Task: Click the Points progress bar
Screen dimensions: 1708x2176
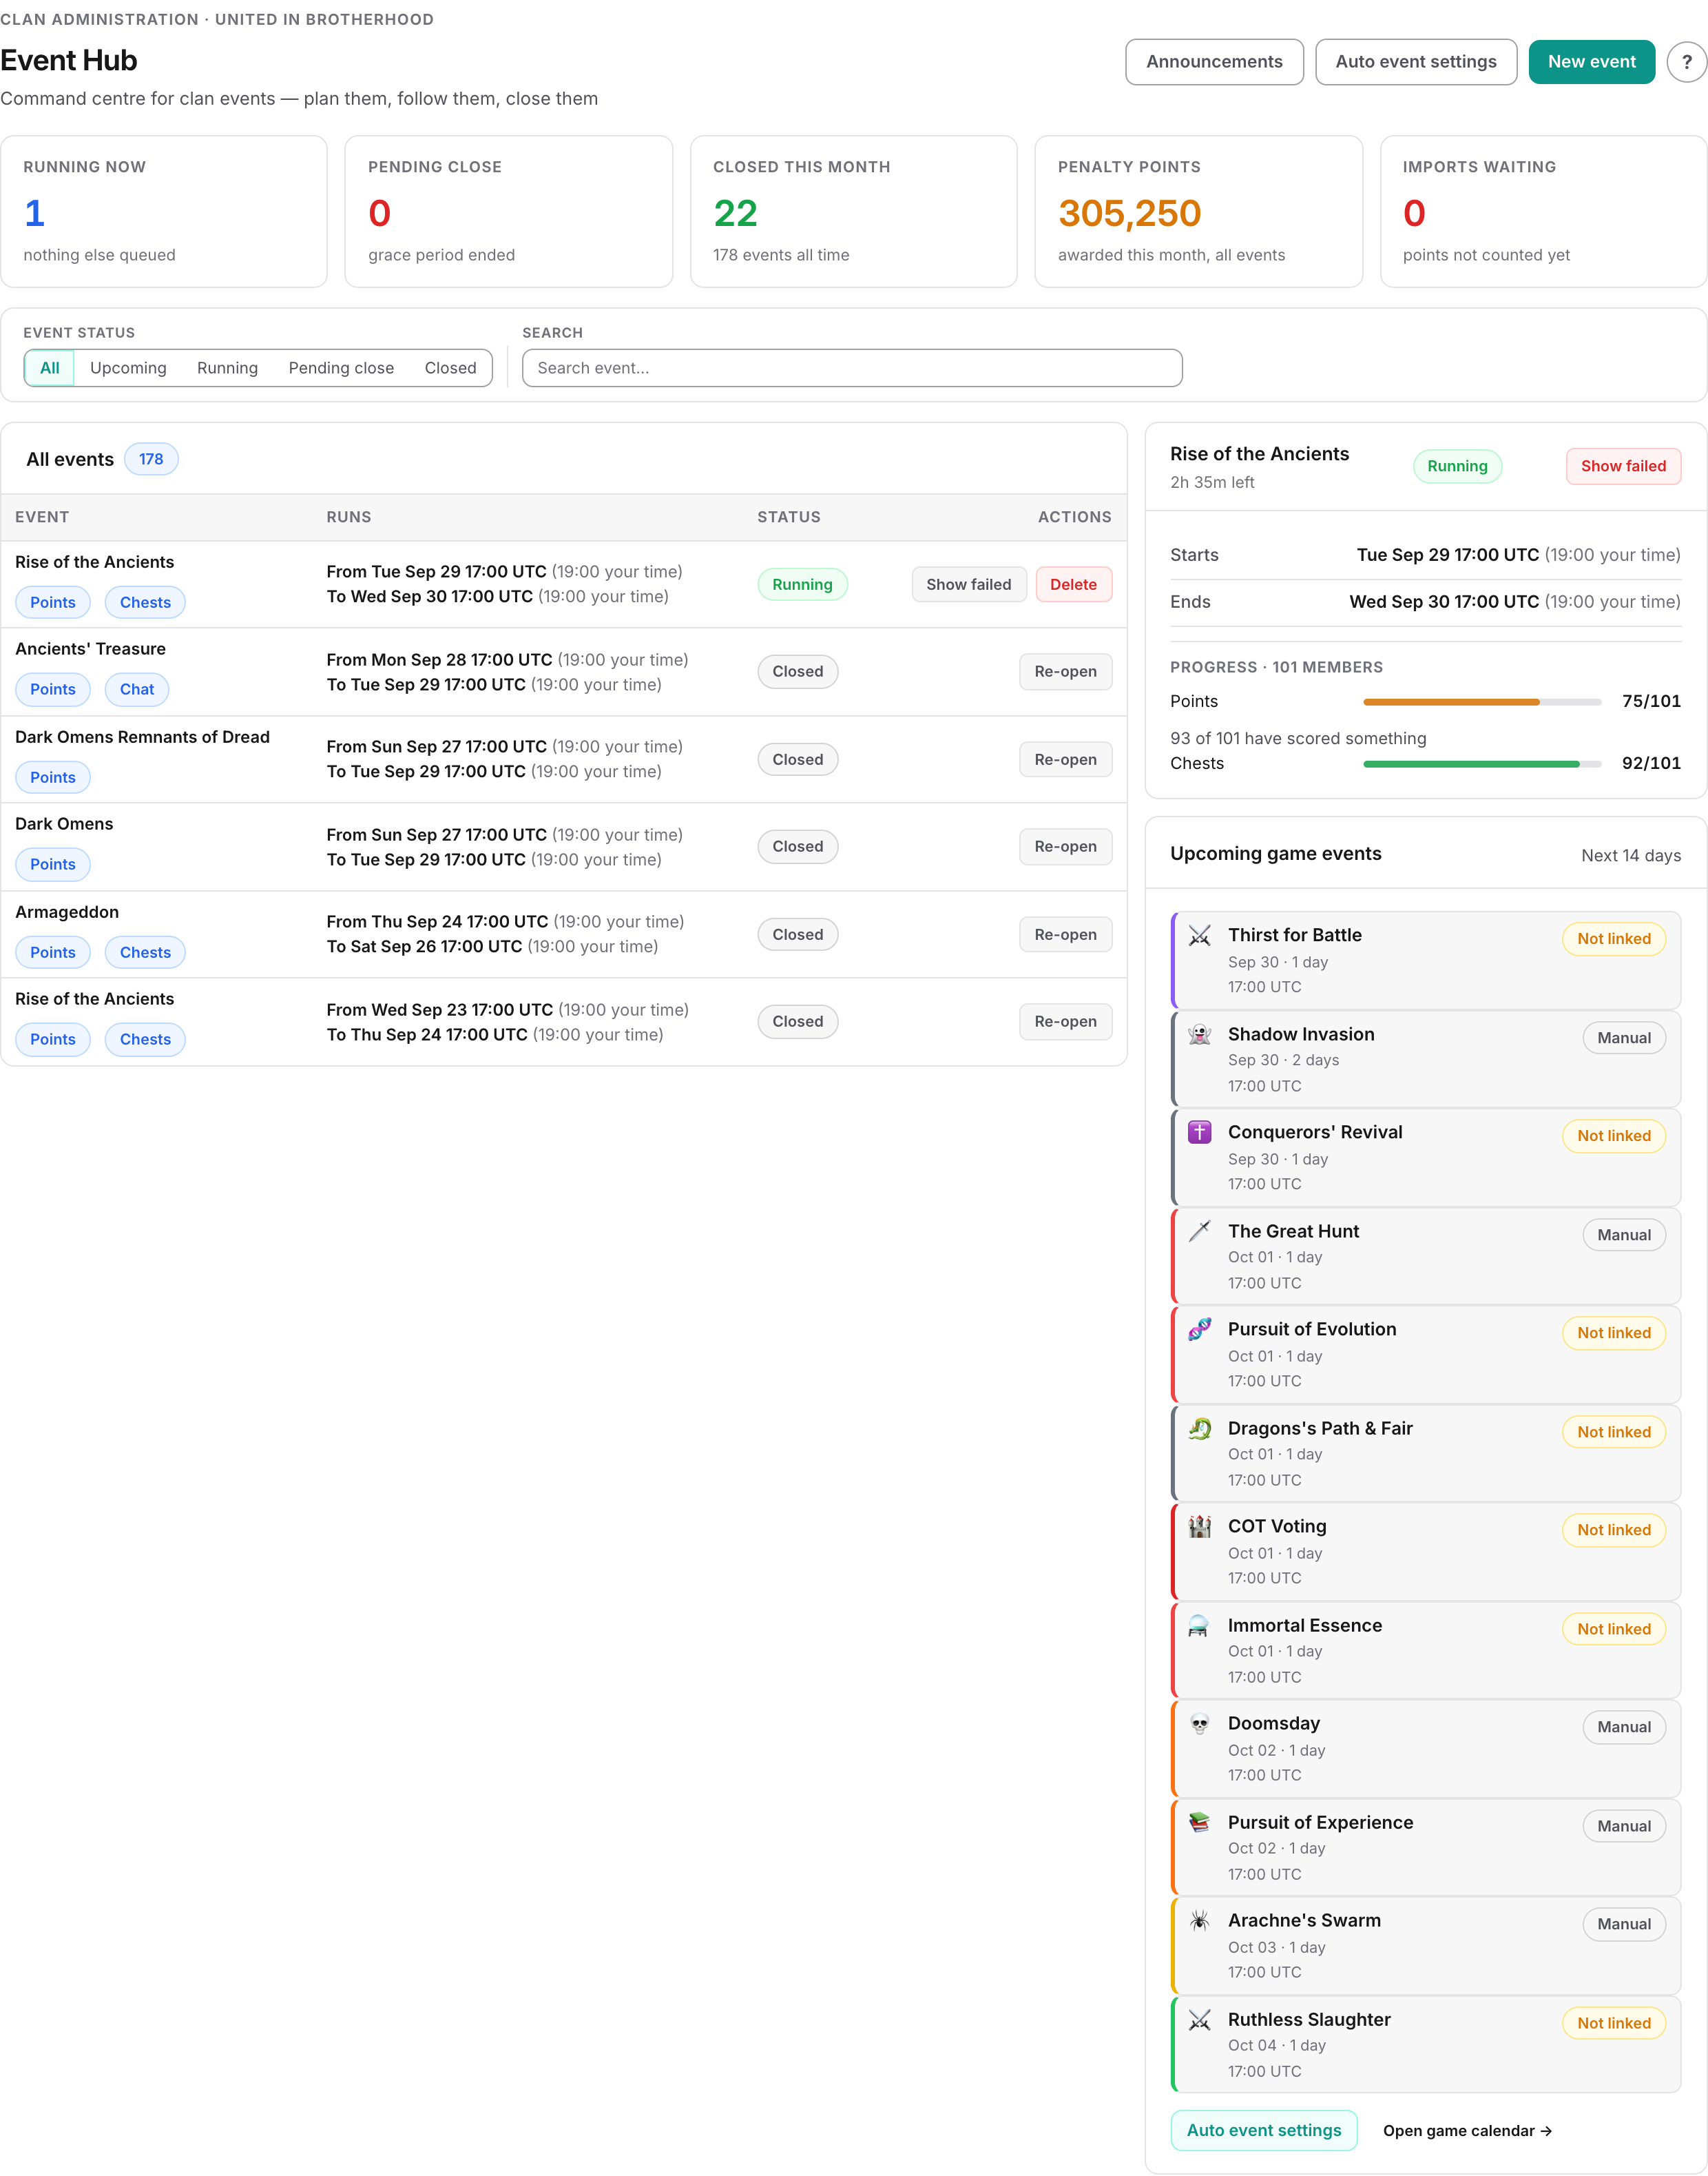Action: tap(1482, 702)
